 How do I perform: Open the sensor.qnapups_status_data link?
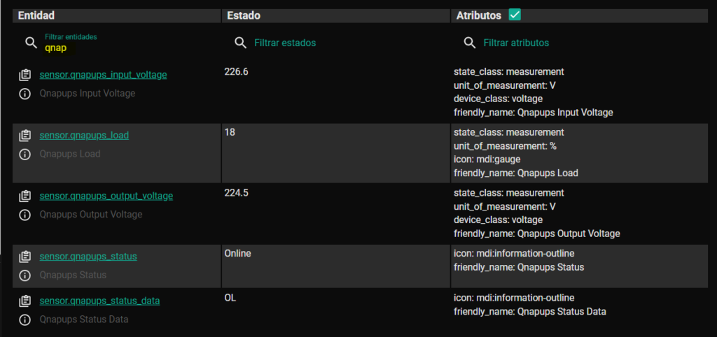coord(99,301)
